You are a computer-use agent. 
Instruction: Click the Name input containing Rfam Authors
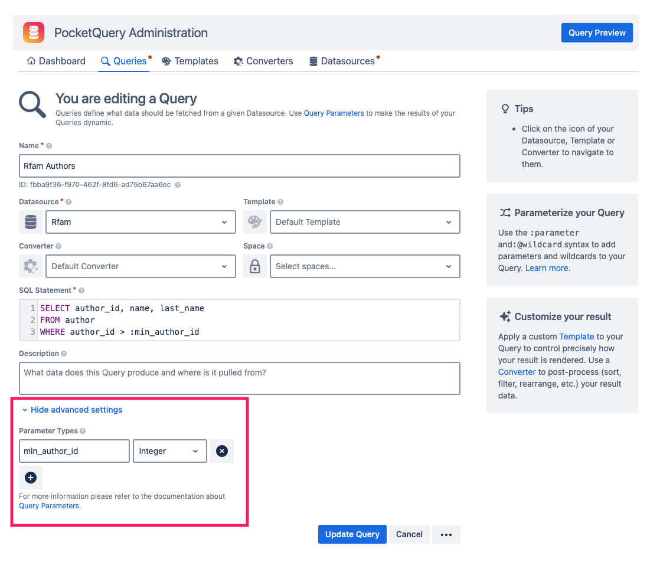click(239, 166)
